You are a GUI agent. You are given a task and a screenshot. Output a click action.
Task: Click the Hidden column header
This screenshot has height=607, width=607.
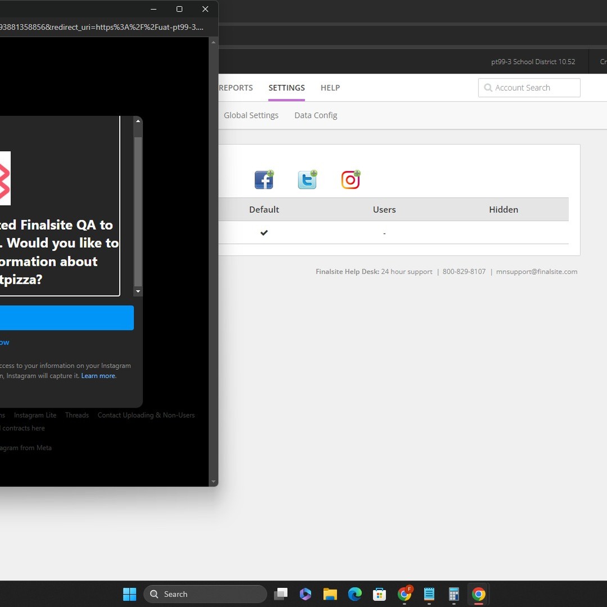503,210
